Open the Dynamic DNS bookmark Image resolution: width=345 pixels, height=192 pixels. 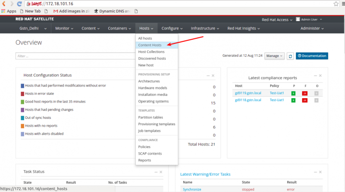(x=112, y=11)
